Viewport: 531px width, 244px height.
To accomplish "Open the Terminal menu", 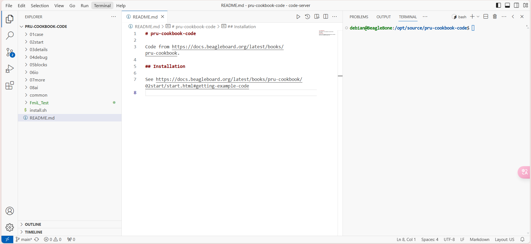I will pyautogui.click(x=102, y=6).
